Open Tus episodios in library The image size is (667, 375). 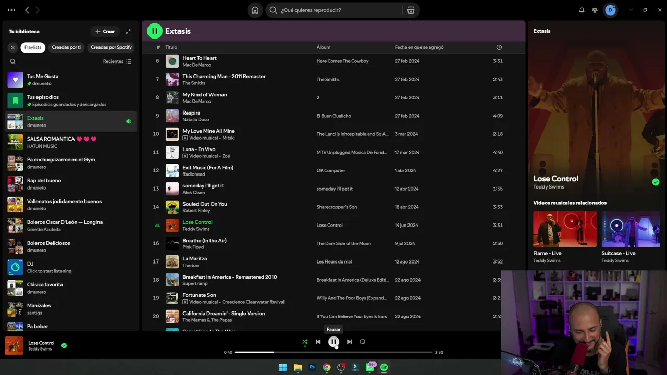71,101
